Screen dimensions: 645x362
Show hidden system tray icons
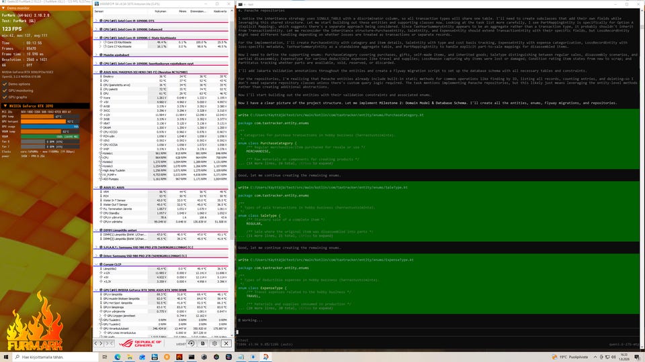pyautogui.click(x=595, y=357)
